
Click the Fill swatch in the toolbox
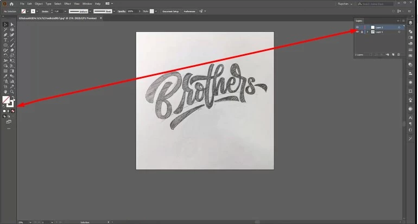(x=6, y=100)
